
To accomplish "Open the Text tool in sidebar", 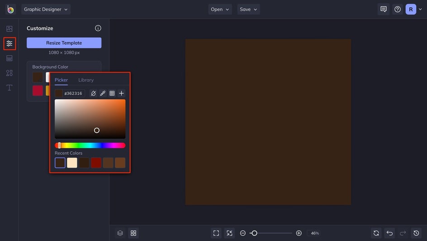I will (9, 87).
